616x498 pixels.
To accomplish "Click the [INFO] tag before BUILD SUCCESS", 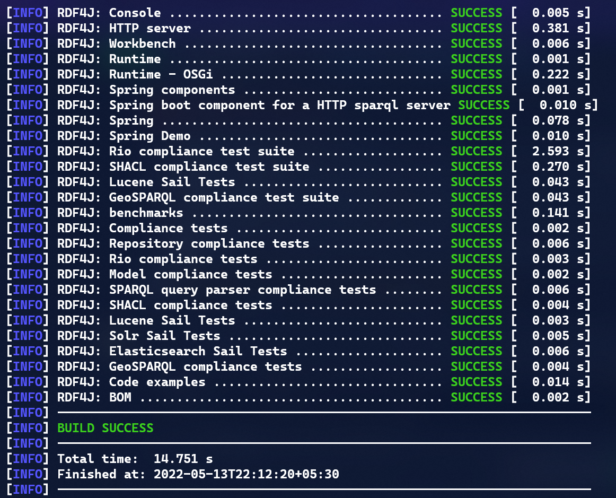I will (x=28, y=428).
